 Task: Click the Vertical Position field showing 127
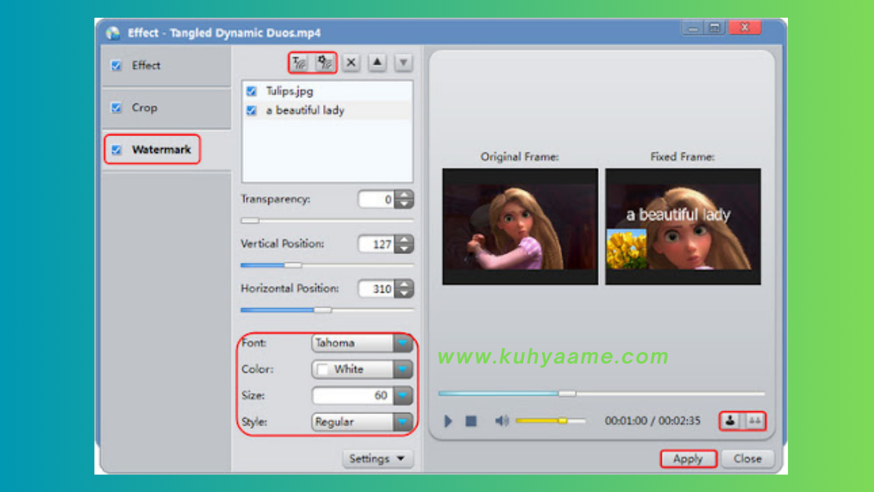coord(377,244)
